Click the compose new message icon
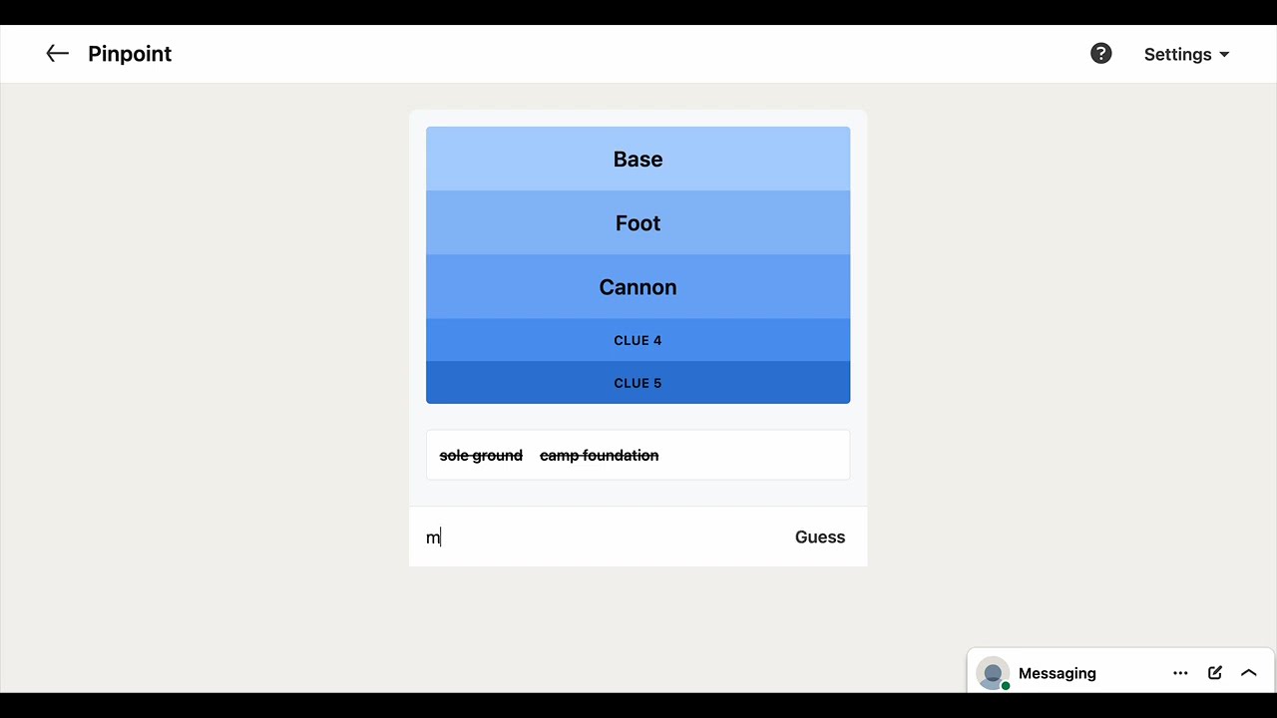Screen dimensions: 1277x718 [1215, 673]
